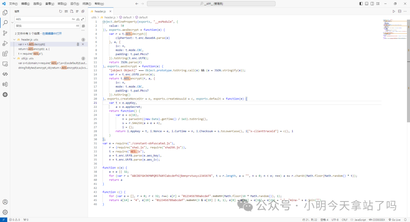Open the Accounts menu in activity bar
410x222 pixels.
[5, 202]
